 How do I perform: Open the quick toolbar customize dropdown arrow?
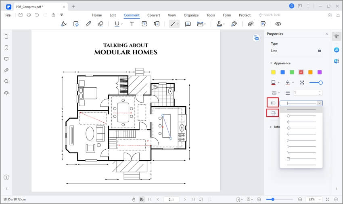pyautogui.click(x=62, y=15)
